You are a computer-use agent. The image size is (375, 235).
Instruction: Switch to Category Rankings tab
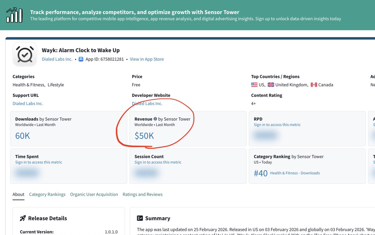(x=47, y=194)
